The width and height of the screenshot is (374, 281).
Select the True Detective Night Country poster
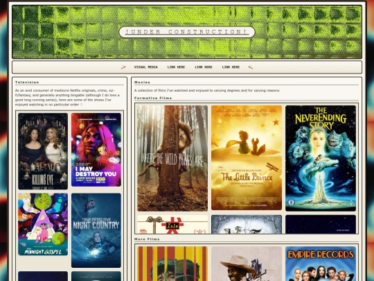pos(96,230)
